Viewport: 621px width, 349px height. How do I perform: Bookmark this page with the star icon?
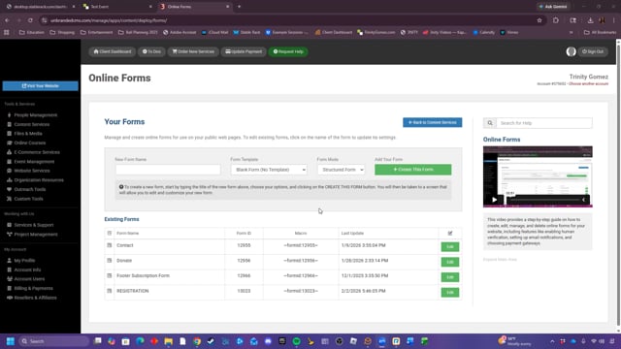[x=539, y=20]
